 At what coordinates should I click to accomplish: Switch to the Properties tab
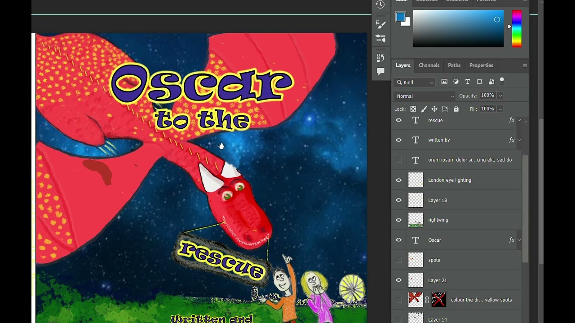[481, 65]
